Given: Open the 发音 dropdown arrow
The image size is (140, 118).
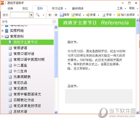Looking at the screenshot, I should (99, 15).
